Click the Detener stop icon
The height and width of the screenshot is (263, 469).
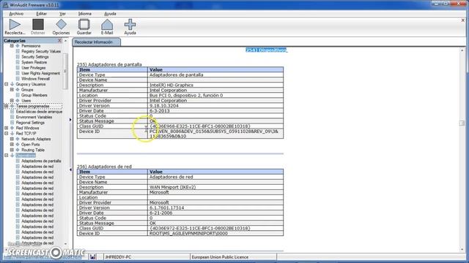tap(38, 25)
